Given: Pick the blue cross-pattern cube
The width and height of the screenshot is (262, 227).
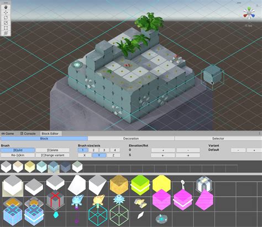Looking at the screenshot, I should (13, 215).
